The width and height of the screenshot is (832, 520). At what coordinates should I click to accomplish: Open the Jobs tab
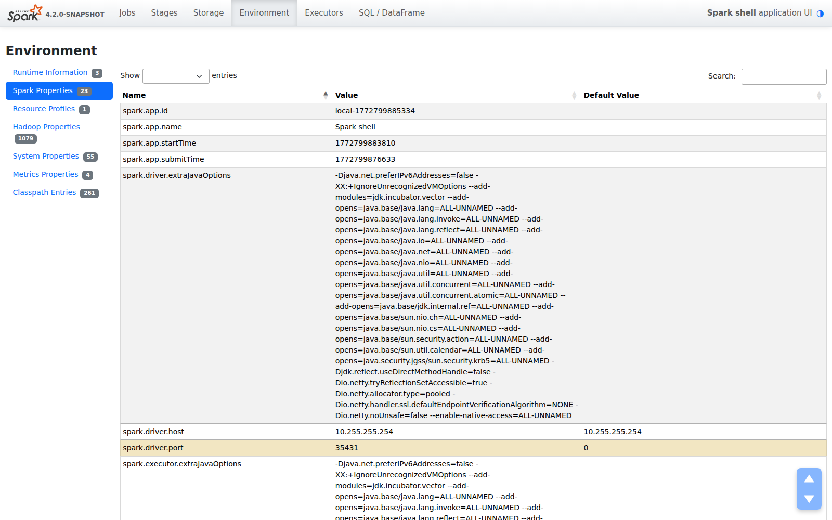pyautogui.click(x=127, y=13)
